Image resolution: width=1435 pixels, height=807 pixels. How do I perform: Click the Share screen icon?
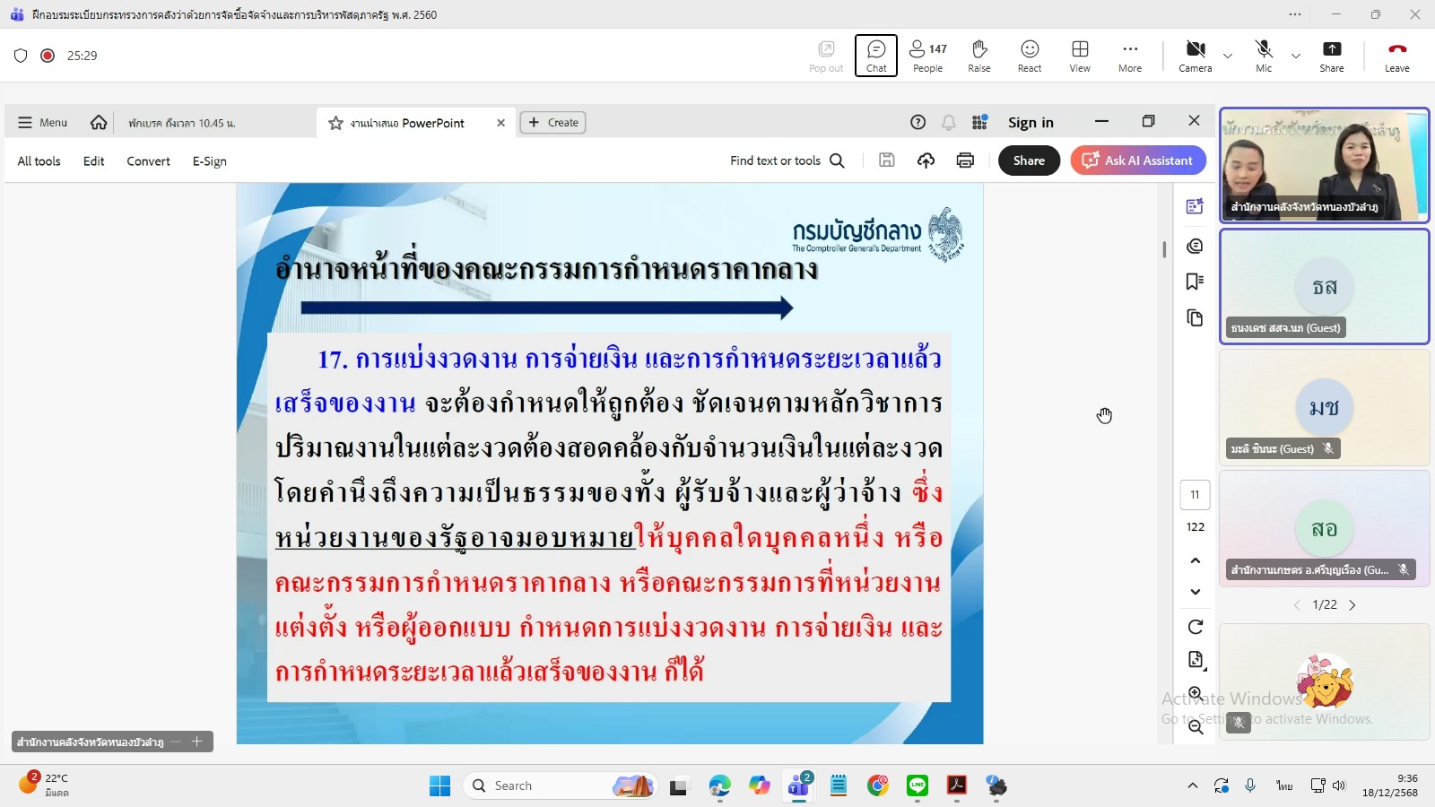[x=1331, y=56]
